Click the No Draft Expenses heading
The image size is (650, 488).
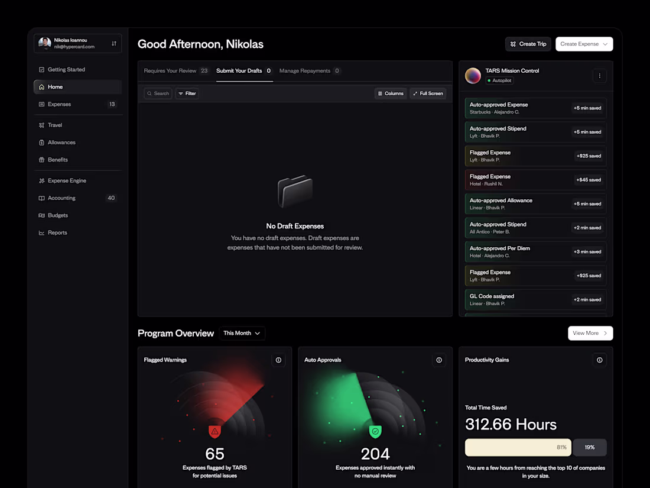295,226
